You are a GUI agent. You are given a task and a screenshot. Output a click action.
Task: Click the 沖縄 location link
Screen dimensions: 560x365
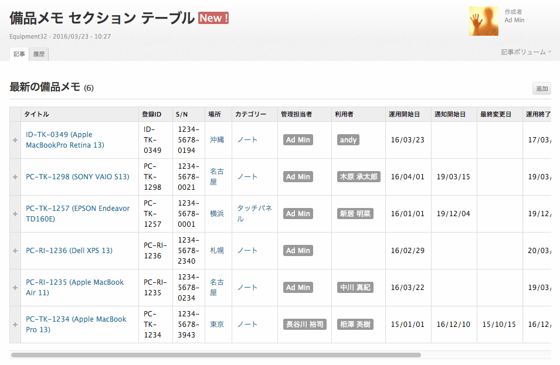point(217,140)
